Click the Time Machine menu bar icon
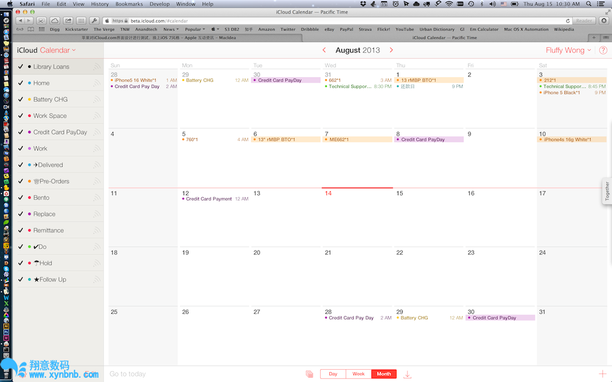The image size is (612, 382). [471, 4]
